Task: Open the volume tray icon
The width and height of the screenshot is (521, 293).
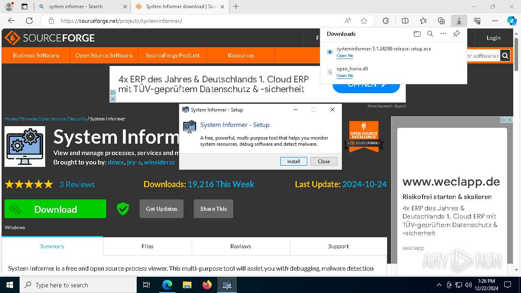Action: 468,285
